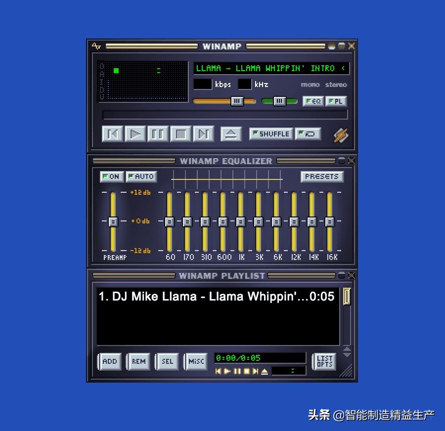
Task: Click the 310 Hz band slider
Action: point(205,221)
